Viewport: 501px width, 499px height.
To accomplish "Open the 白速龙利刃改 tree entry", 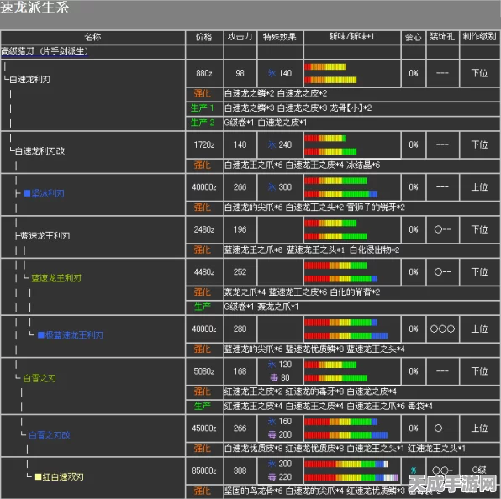I will (x=40, y=150).
